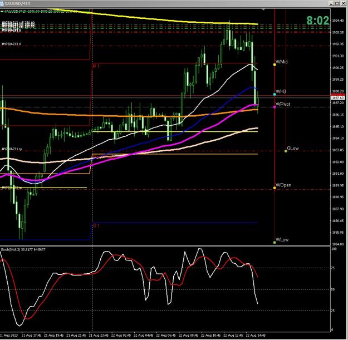348x340 pixels.
Task: Expand the one-click trading arrow before XAUUSD,M15
Action: tap(2, 11)
